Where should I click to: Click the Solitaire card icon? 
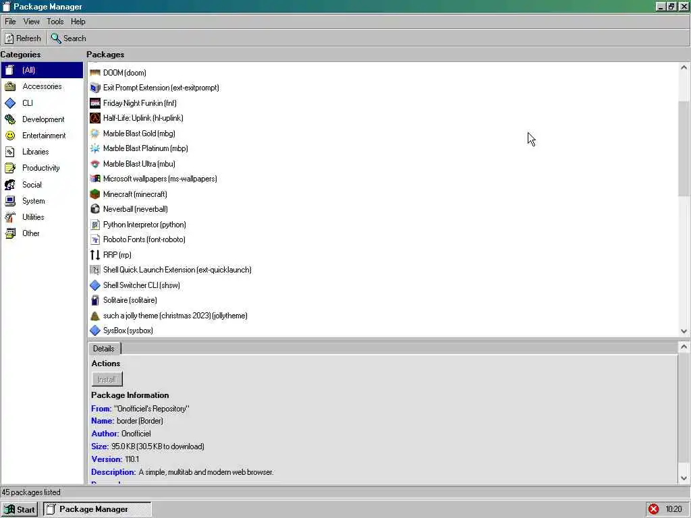tap(95, 300)
